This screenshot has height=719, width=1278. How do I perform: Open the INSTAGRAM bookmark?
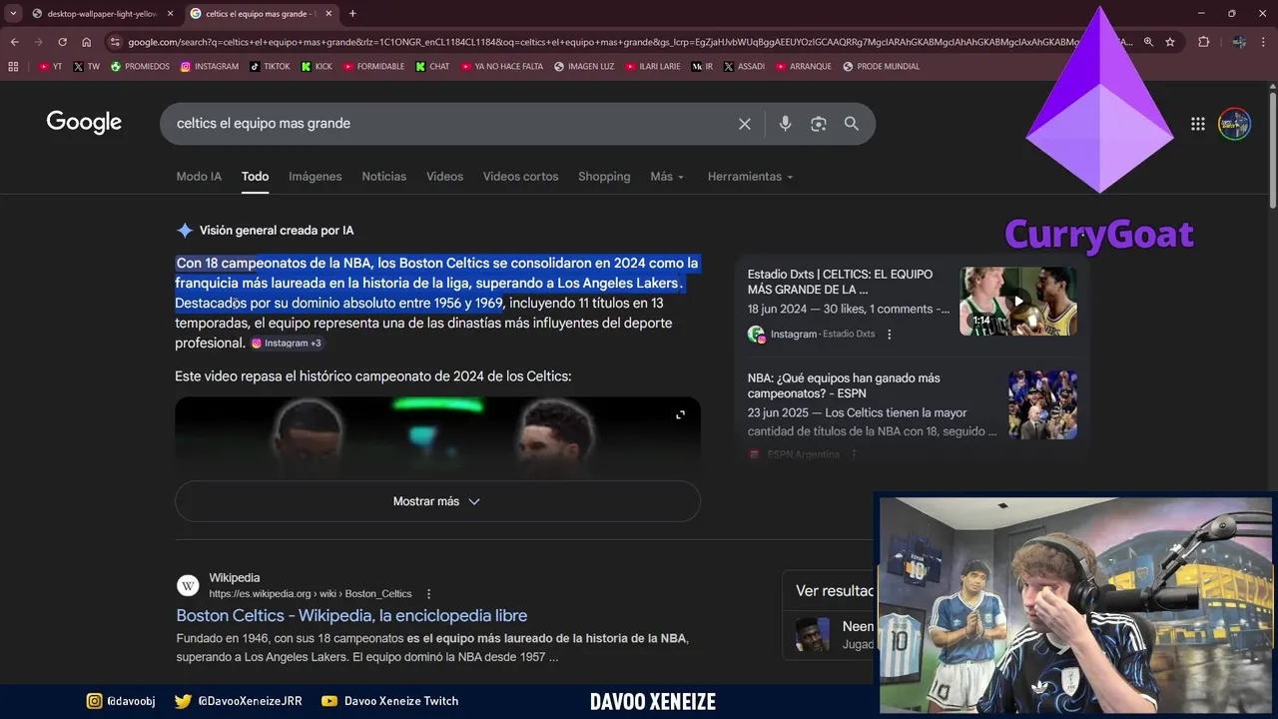point(210,67)
